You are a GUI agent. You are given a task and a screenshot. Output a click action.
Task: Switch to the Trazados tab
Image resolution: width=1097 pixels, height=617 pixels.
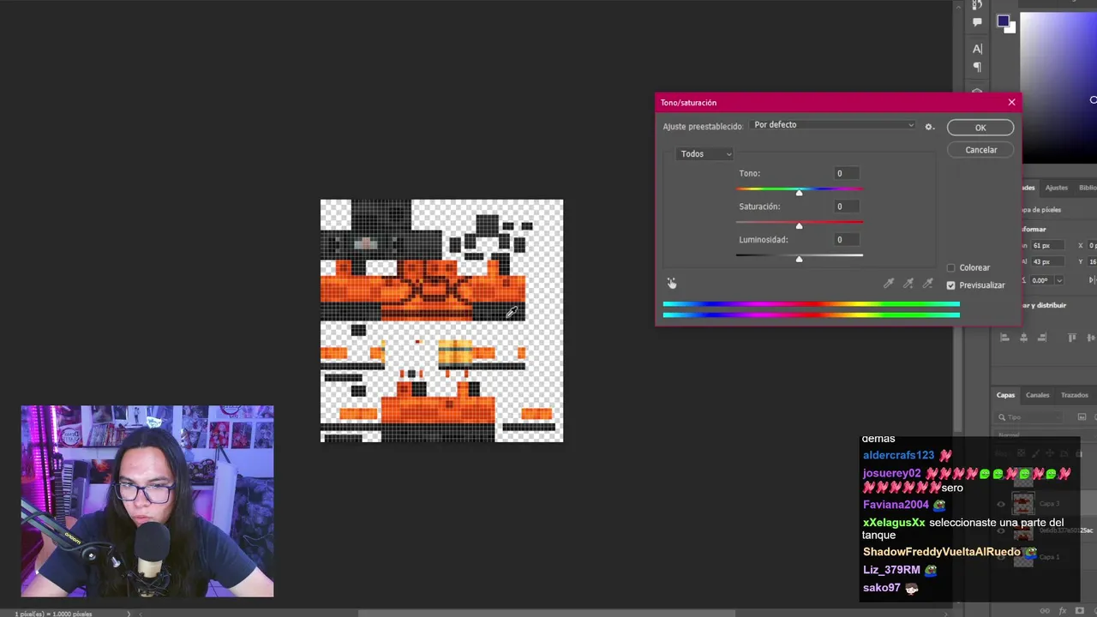[x=1075, y=395]
